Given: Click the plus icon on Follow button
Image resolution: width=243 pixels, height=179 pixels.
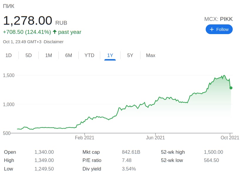Looking at the screenshot, I should click(212, 29).
